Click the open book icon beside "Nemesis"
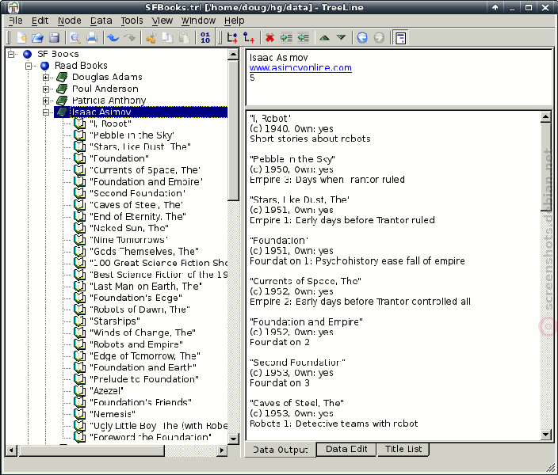558x475 pixels. click(x=80, y=414)
